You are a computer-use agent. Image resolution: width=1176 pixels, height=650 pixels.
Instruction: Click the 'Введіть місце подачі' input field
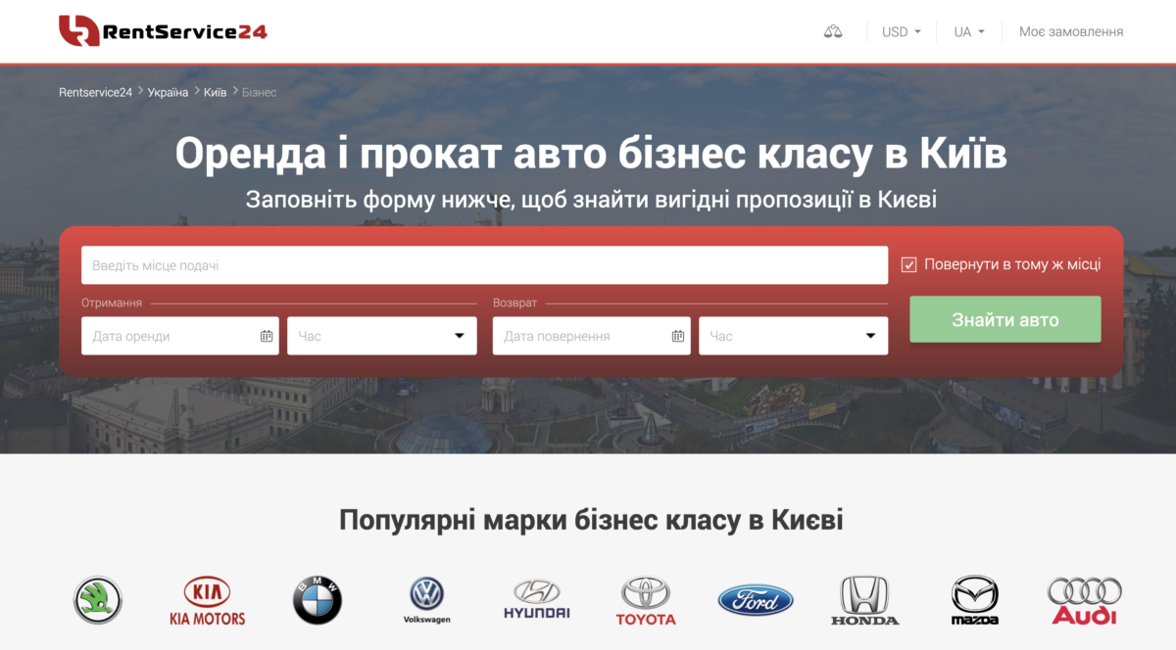point(484,265)
